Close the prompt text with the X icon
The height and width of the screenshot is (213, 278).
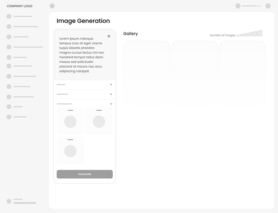(109, 36)
